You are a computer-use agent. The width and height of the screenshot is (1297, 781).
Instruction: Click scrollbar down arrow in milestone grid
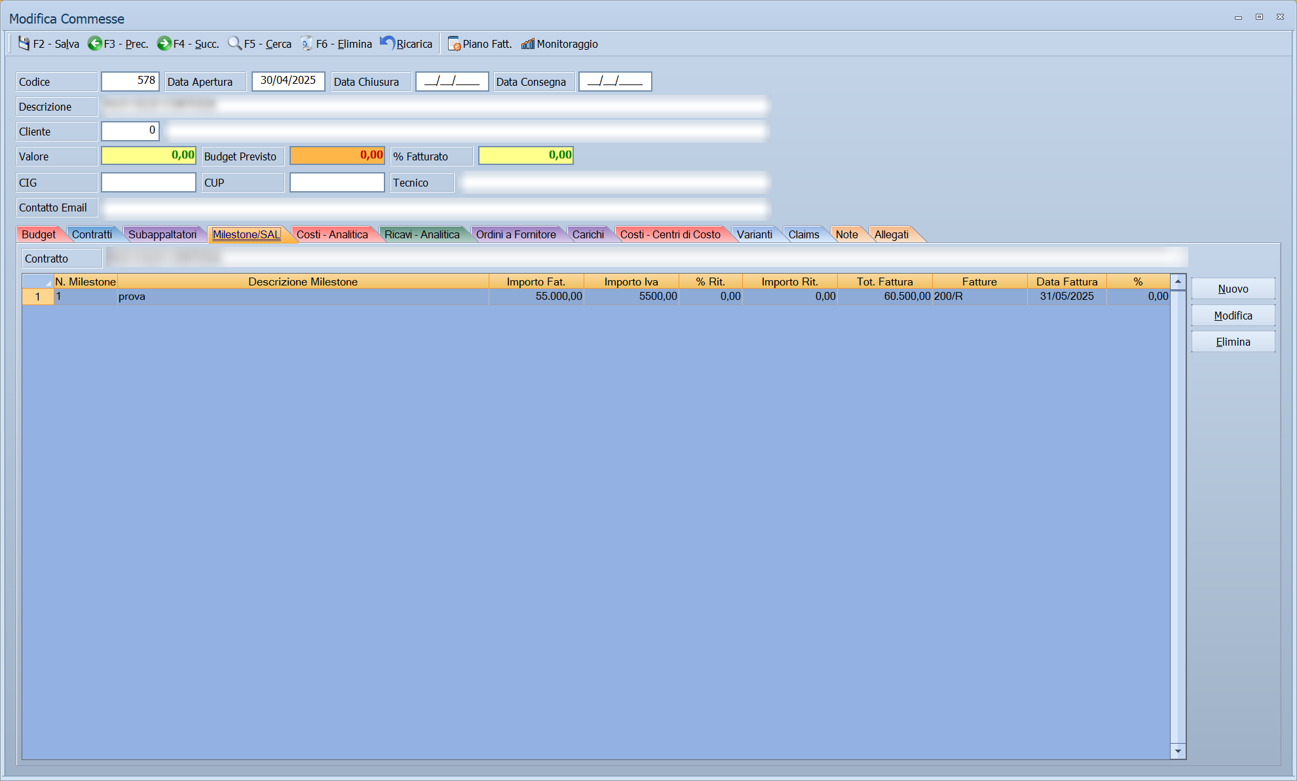(x=1178, y=751)
